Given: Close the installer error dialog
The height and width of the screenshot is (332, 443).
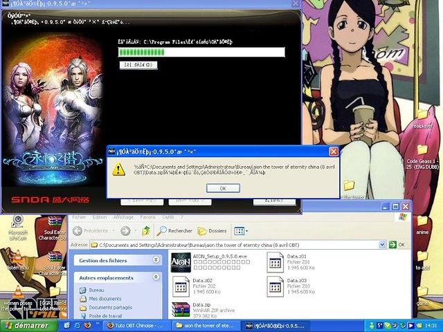Looking at the screenshot, I should click(334, 151).
